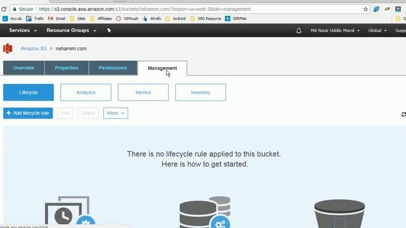Open the Ahrefs bookmark
The width and height of the screenshot is (406, 228).
pyautogui.click(x=152, y=18)
